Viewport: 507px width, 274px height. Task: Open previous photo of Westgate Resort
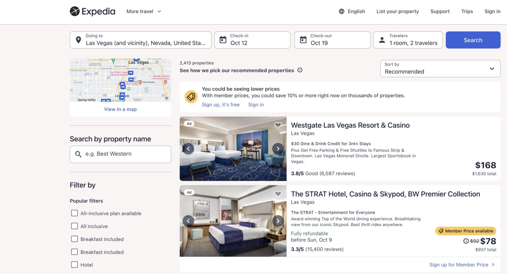coord(188,148)
